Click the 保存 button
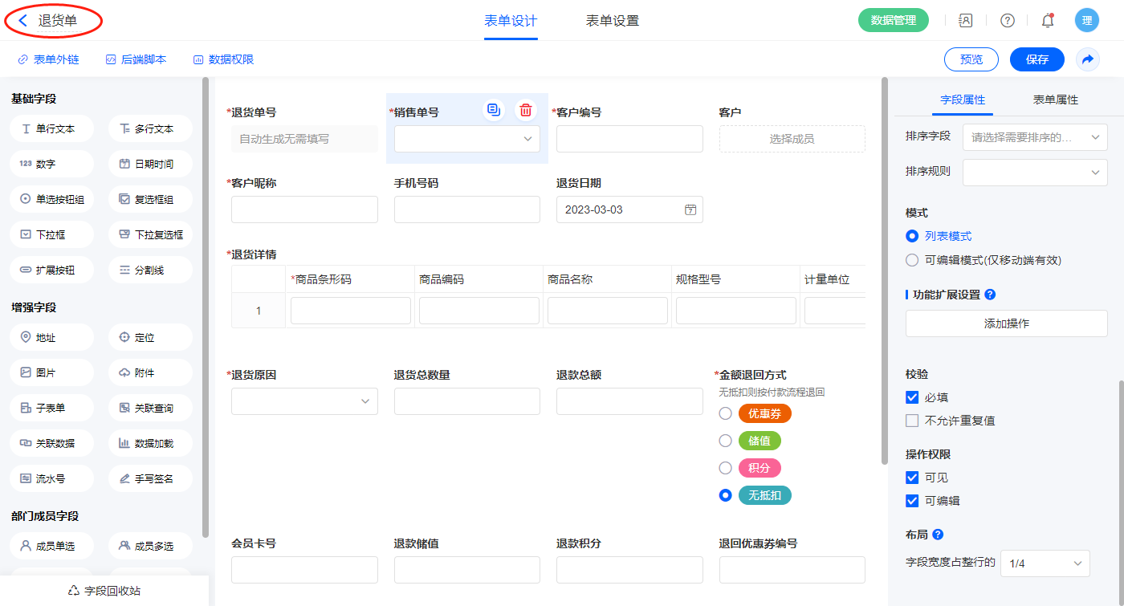The image size is (1124, 606). (1036, 59)
